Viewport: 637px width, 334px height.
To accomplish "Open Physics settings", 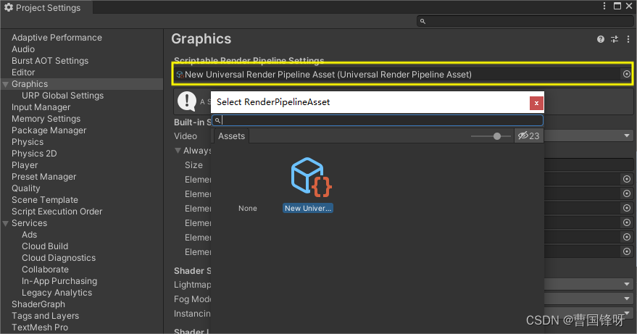I will tap(28, 142).
